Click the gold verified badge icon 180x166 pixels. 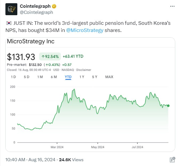[54, 6]
